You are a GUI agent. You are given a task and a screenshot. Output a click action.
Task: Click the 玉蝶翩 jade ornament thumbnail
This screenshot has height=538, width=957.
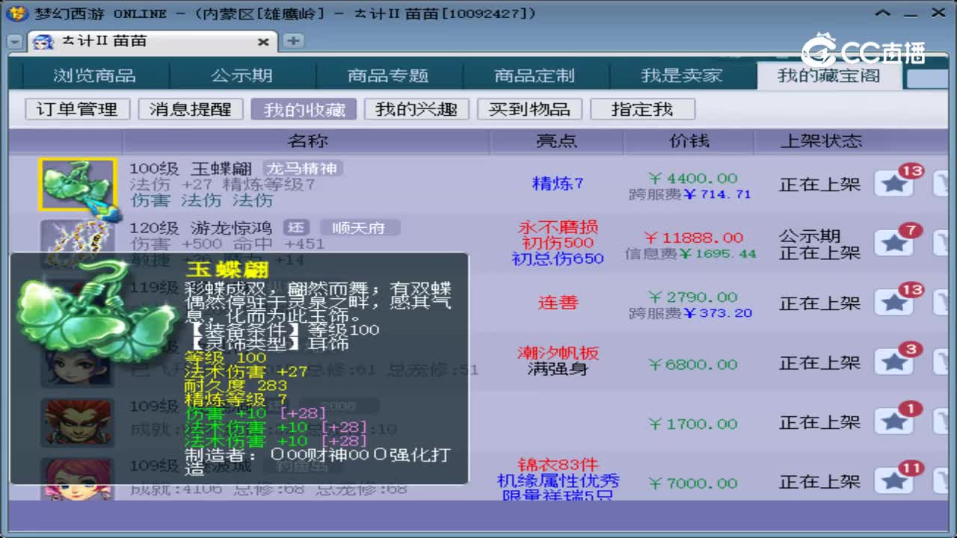77,185
